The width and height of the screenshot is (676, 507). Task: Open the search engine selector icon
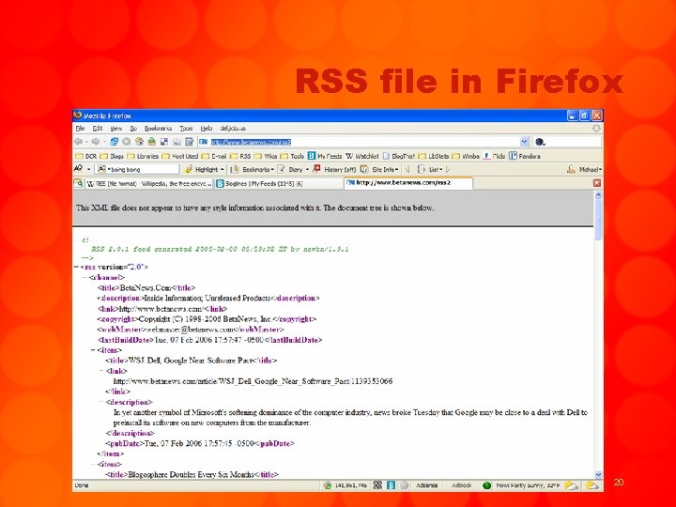pos(540,142)
